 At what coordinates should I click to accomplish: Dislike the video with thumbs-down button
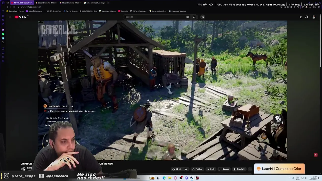[x=186, y=169]
